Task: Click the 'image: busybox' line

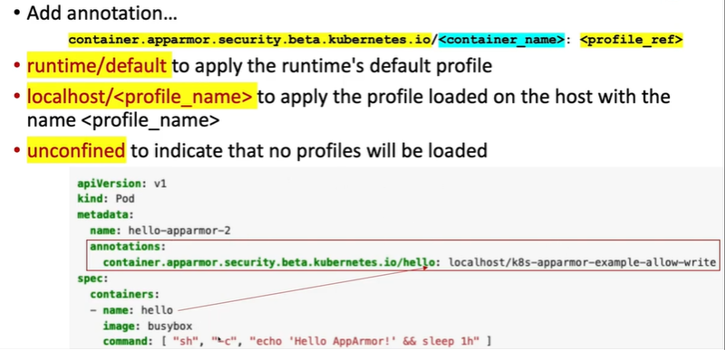Action: click(148, 326)
